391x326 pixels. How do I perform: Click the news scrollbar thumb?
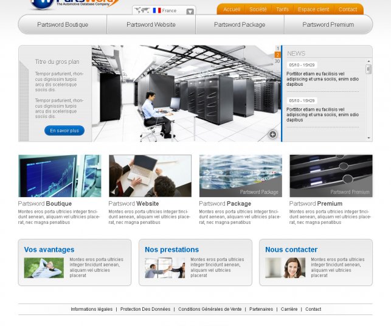tap(369, 69)
